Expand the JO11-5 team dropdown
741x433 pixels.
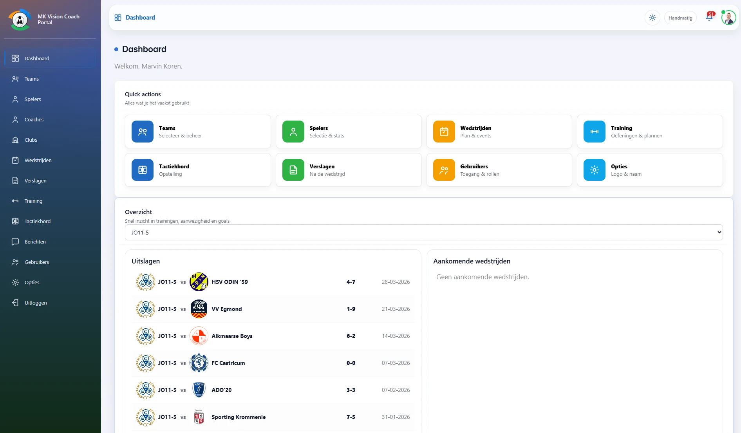[424, 232]
